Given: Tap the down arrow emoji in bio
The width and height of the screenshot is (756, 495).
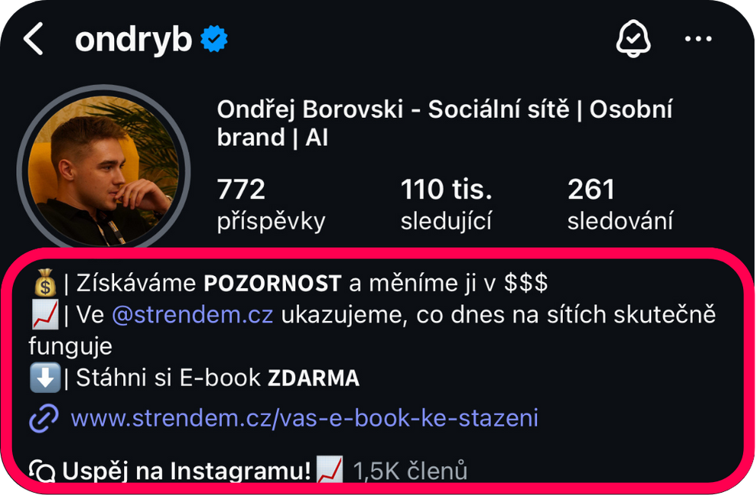Looking at the screenshot, I should click(x=45, y=377).
